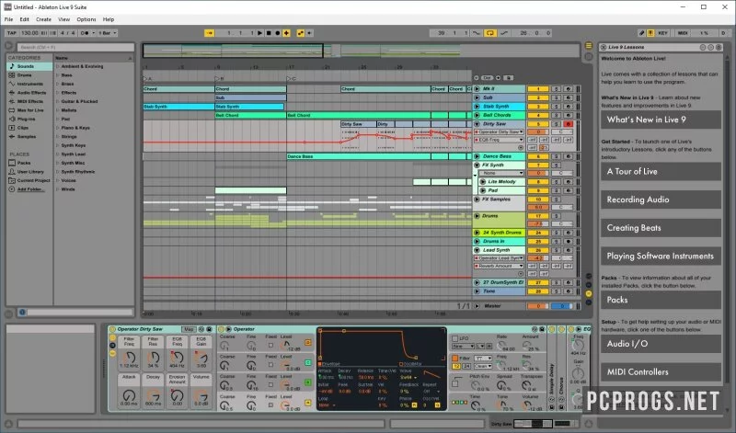
Task: Open the Audio I/O setup lesson
Action: pos(661,344)
